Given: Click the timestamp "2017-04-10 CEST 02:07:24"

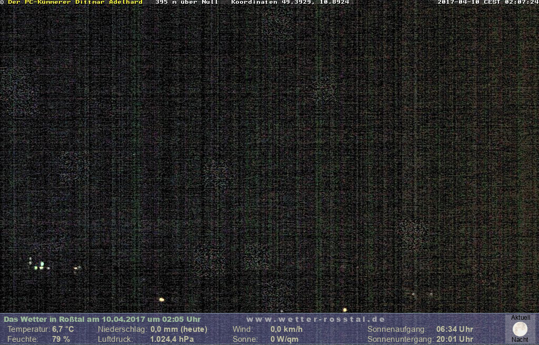Looking at the screenshot, I should [x=488, y=3].
